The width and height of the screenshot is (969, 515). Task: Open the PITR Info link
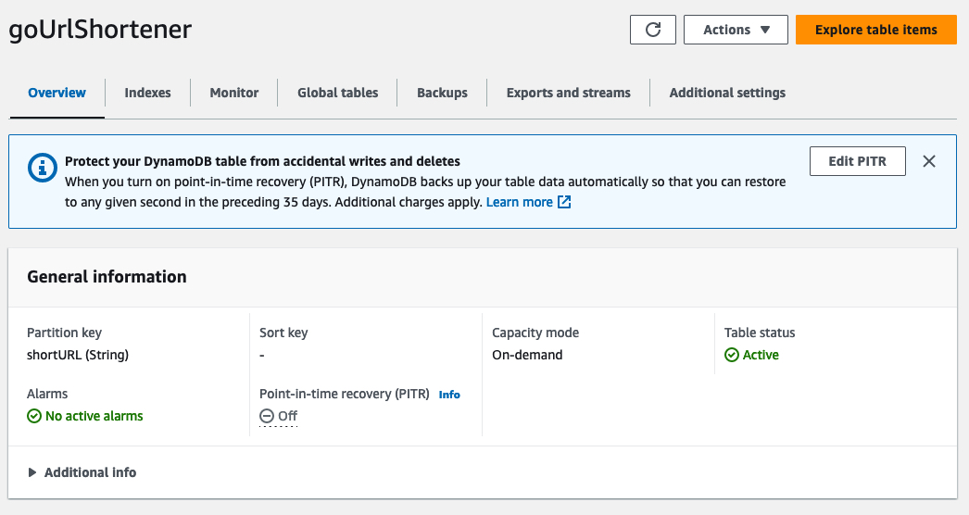[x=449, y=395]
